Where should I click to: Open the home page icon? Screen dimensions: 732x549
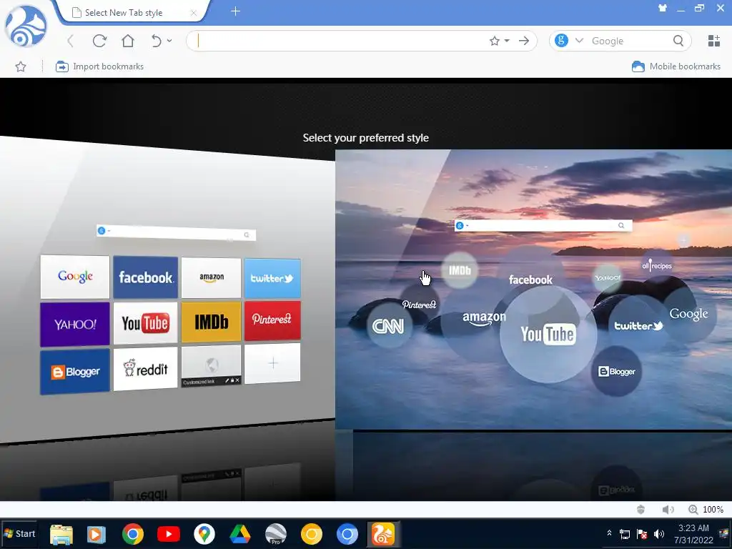127,41
